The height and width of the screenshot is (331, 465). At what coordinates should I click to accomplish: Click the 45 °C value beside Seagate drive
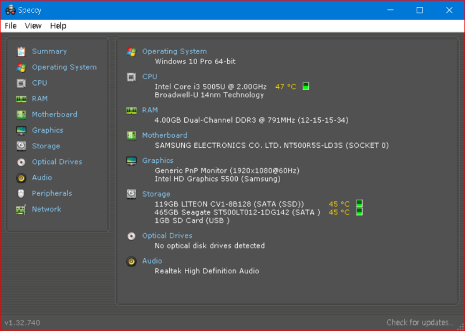(339, 212)
